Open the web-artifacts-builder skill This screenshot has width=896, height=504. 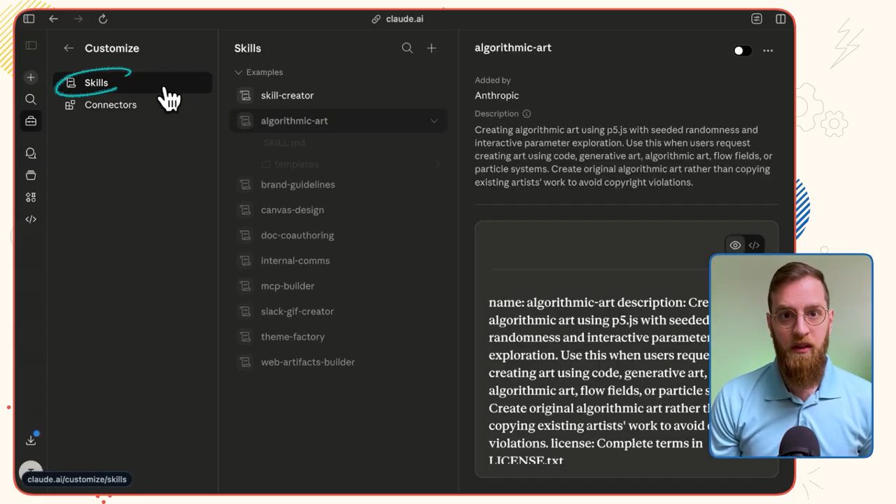coord(338,362)
